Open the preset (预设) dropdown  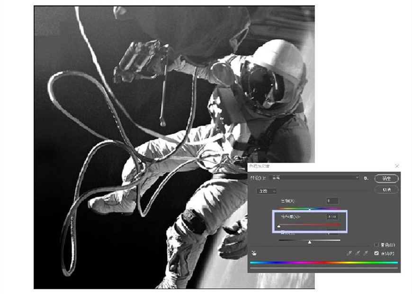315,178
